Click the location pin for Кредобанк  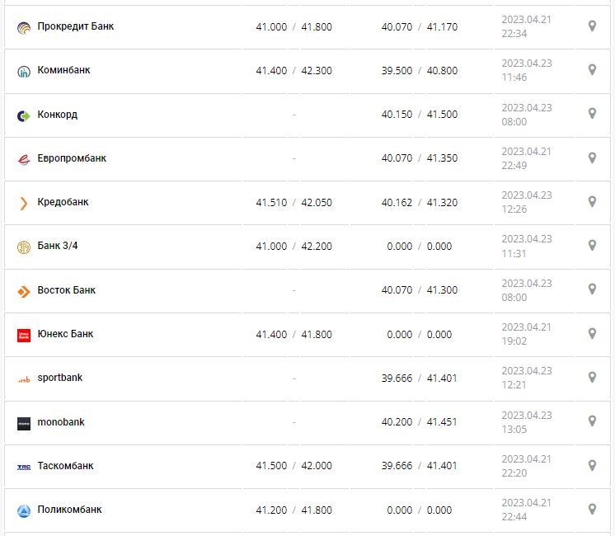click(x=592, y=202)
